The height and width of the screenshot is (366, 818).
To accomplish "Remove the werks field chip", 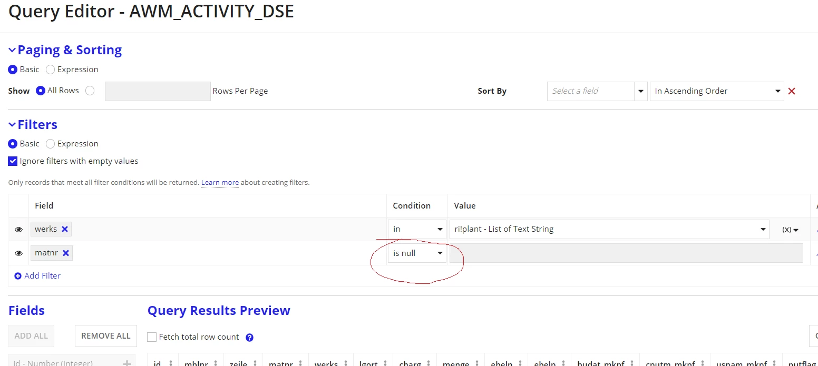I will point(65,229).
